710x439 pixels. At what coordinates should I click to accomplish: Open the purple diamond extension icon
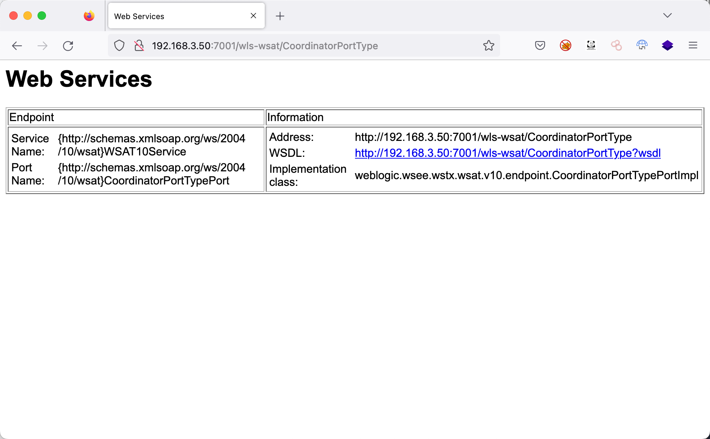point(667,45)
